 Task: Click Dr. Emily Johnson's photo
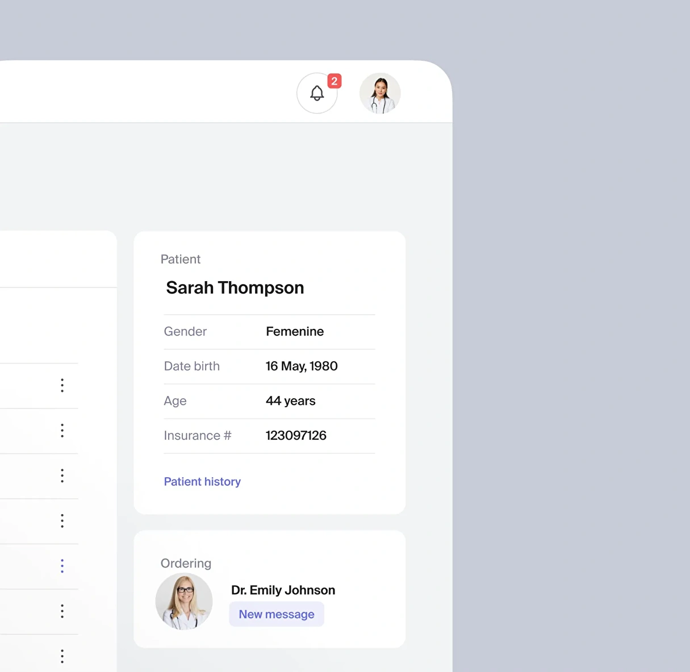point(184,601)
